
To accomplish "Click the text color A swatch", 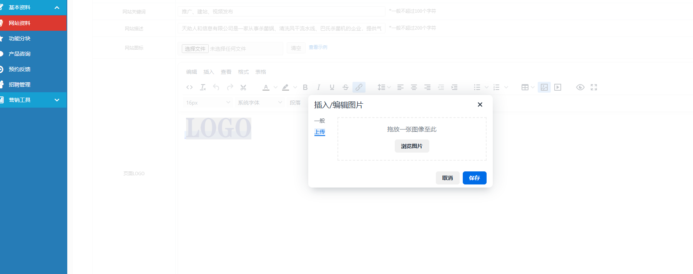I will tap(266, 87).
